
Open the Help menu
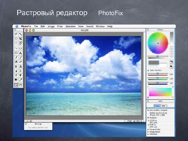pos(110,26)
